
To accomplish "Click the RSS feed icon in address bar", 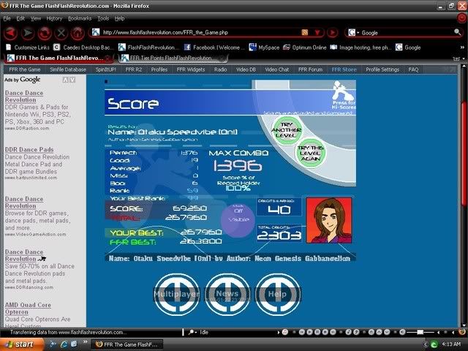I will pyautogui.click(x=305, y=33).
